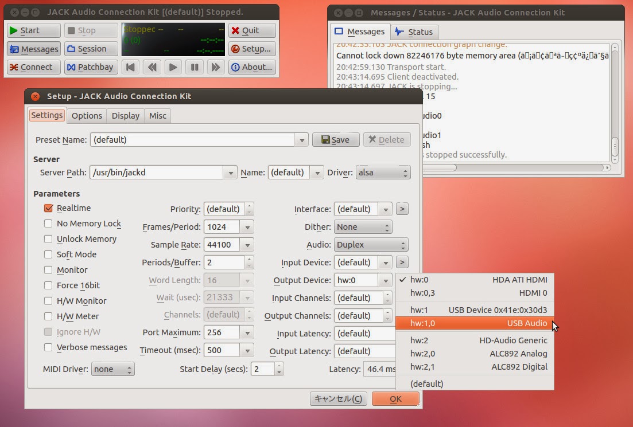Image resolution: width=633 pixels, height=427 pixels.
Task: Open the Options tab in Setup
Action: tap(87, 116)
